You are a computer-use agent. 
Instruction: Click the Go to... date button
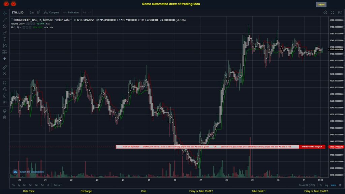58,185
